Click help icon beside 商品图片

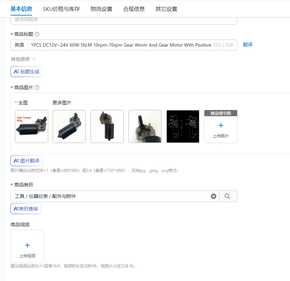(37, 87)
